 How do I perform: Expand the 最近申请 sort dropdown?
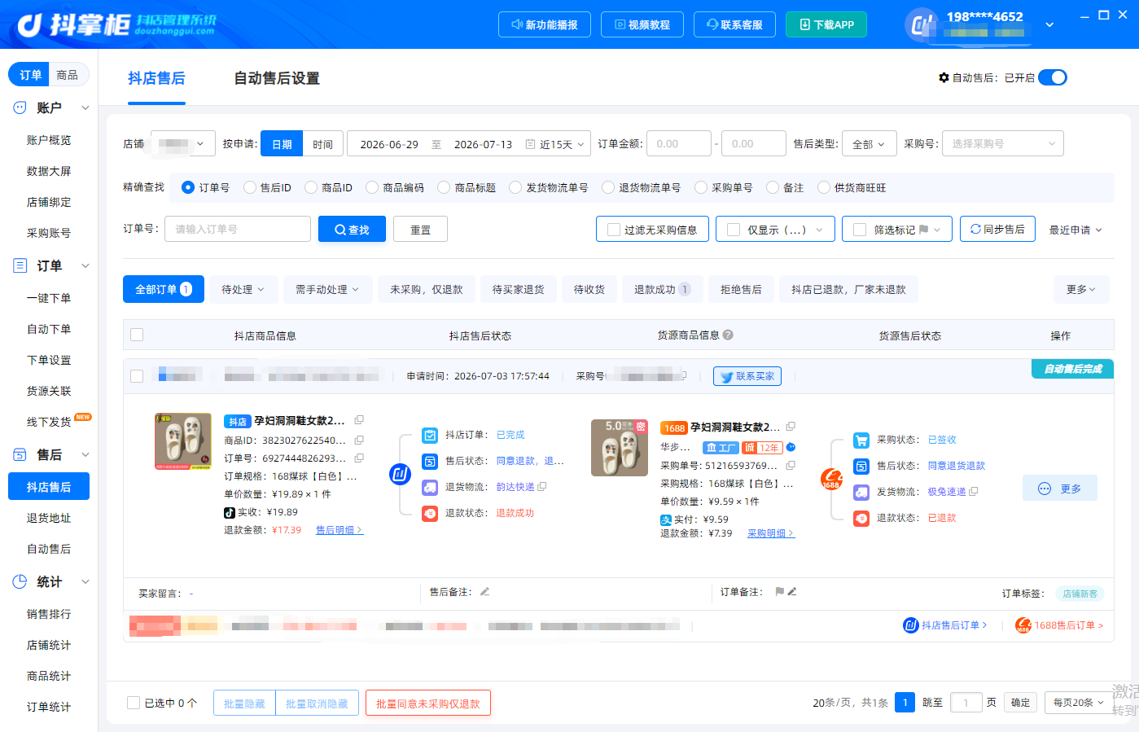coord(1075,230)
